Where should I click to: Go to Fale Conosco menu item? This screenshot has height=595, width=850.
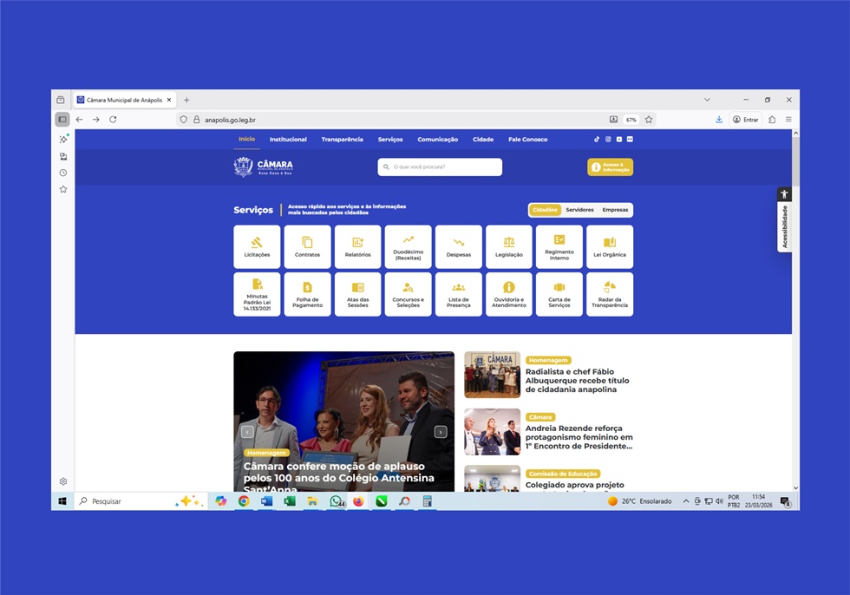pyautogui.click(x=527, y=140)
